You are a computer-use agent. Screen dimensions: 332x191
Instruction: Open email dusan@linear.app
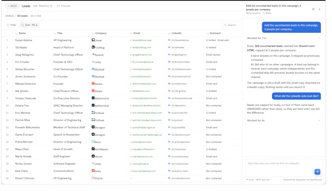142,40
